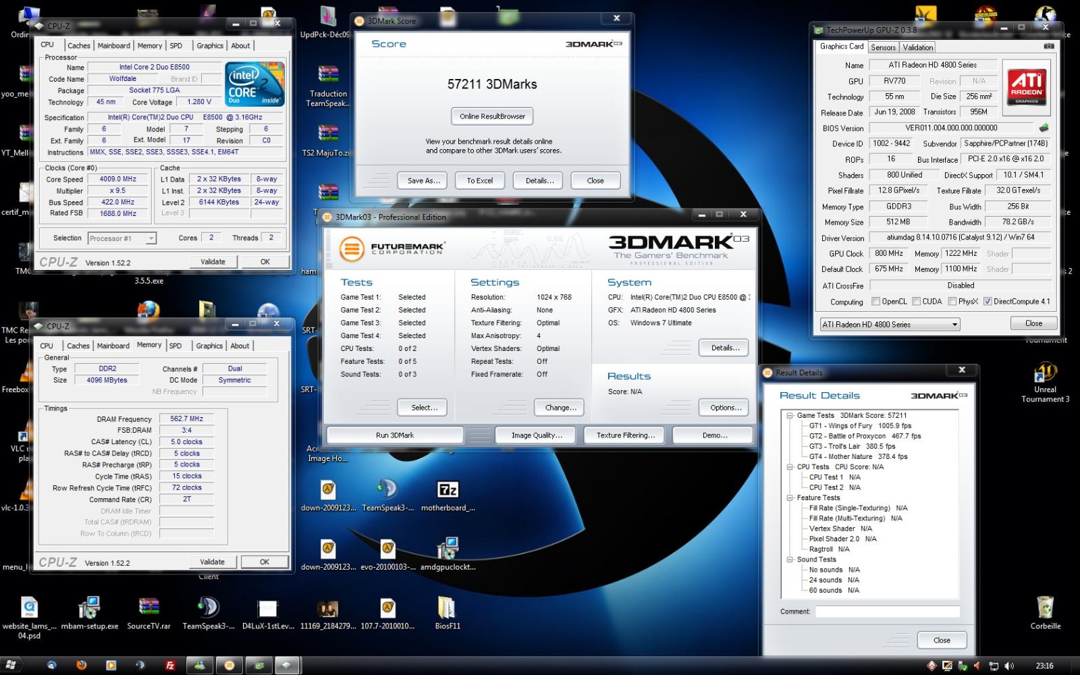Open Caches tab in top CPU-Z window
The width and height of the screenshot is (1080, 675).
pyautogui.click(x=78, y=46)
